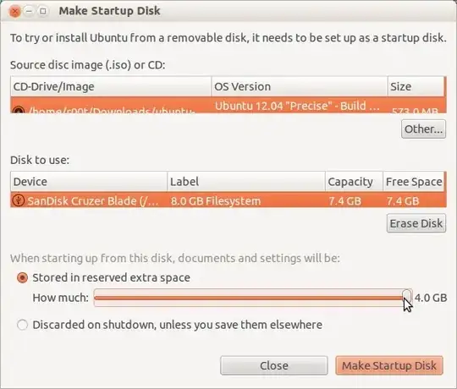Viewport: 457px width, 389px height.
Task: Maximize the Make Startup Disk window
Action: (x=43, y=11)
